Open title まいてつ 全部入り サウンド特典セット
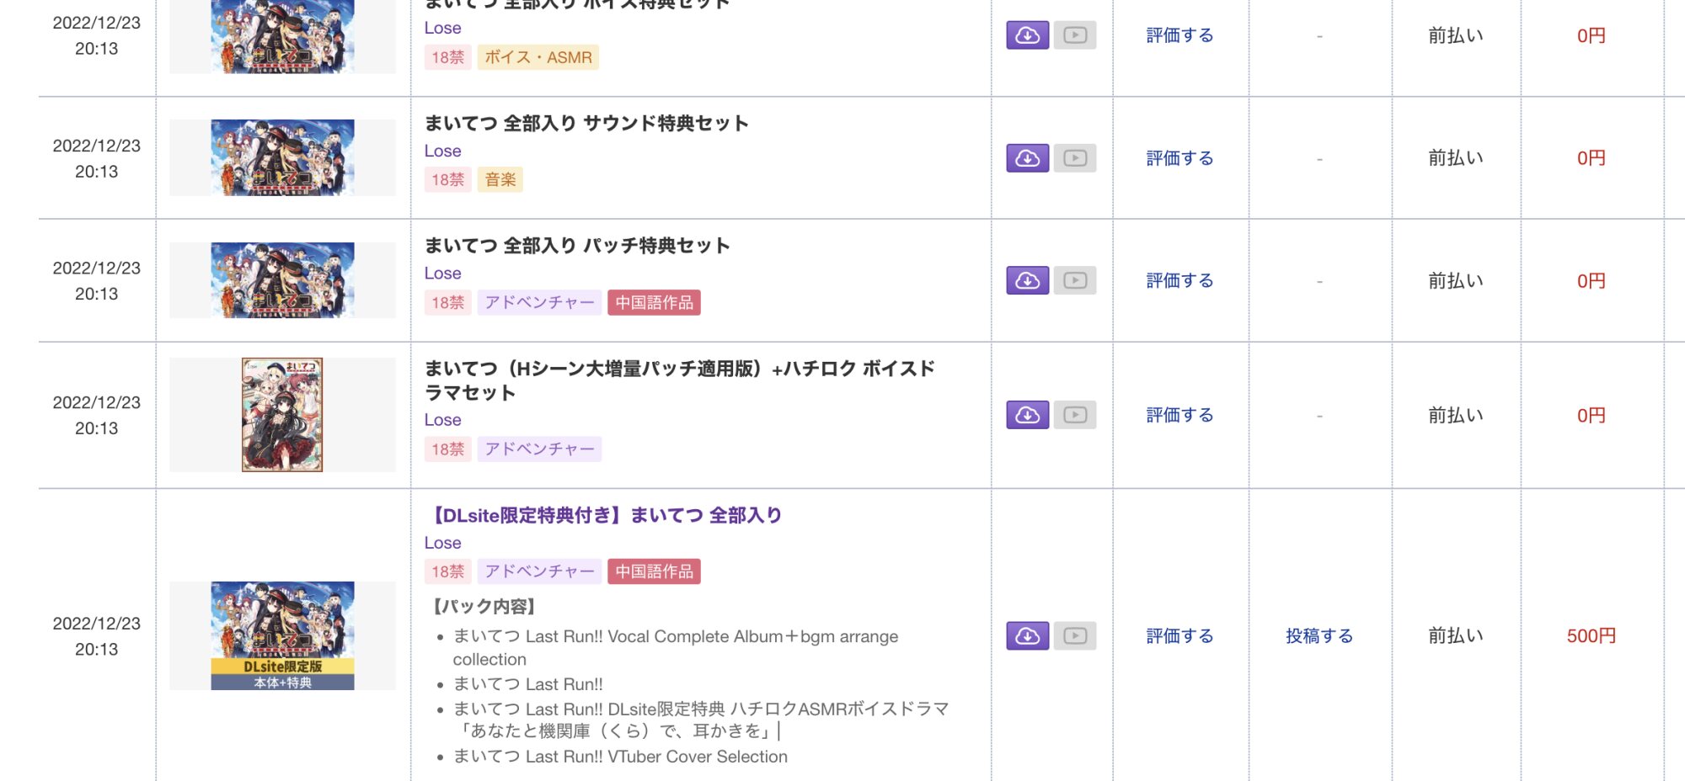 tap(586, 124)
